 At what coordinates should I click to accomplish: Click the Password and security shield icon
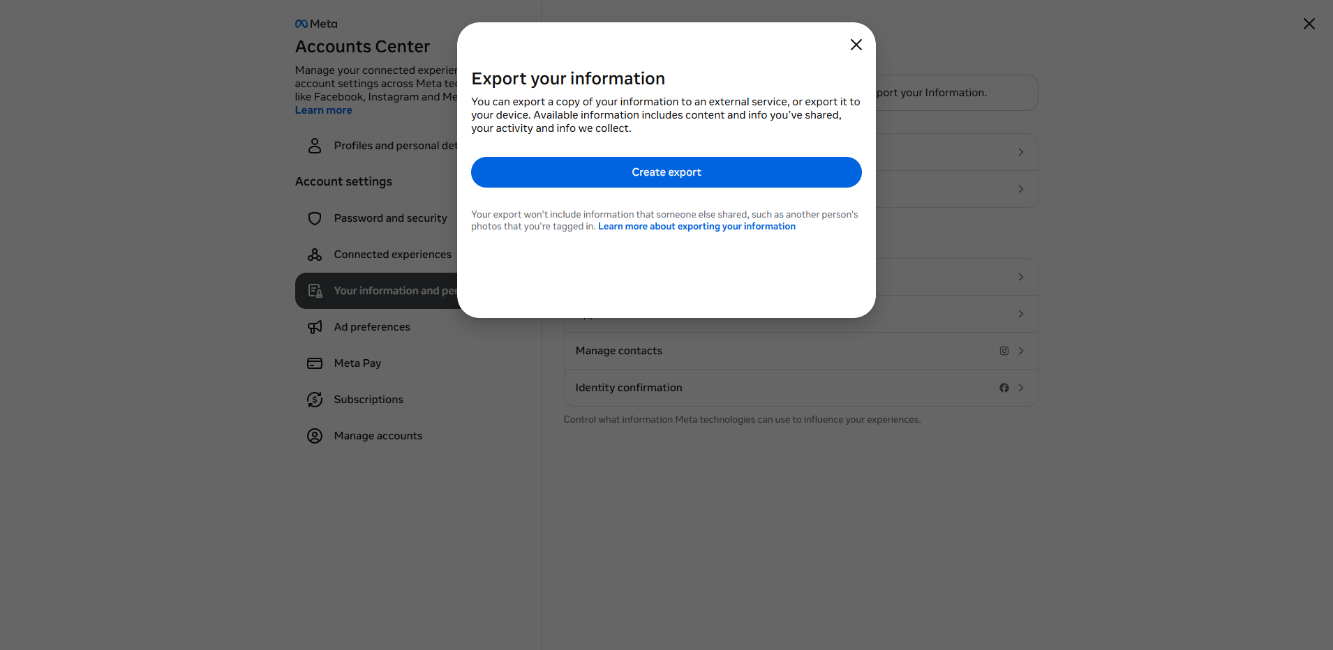[x=315, y=218]
